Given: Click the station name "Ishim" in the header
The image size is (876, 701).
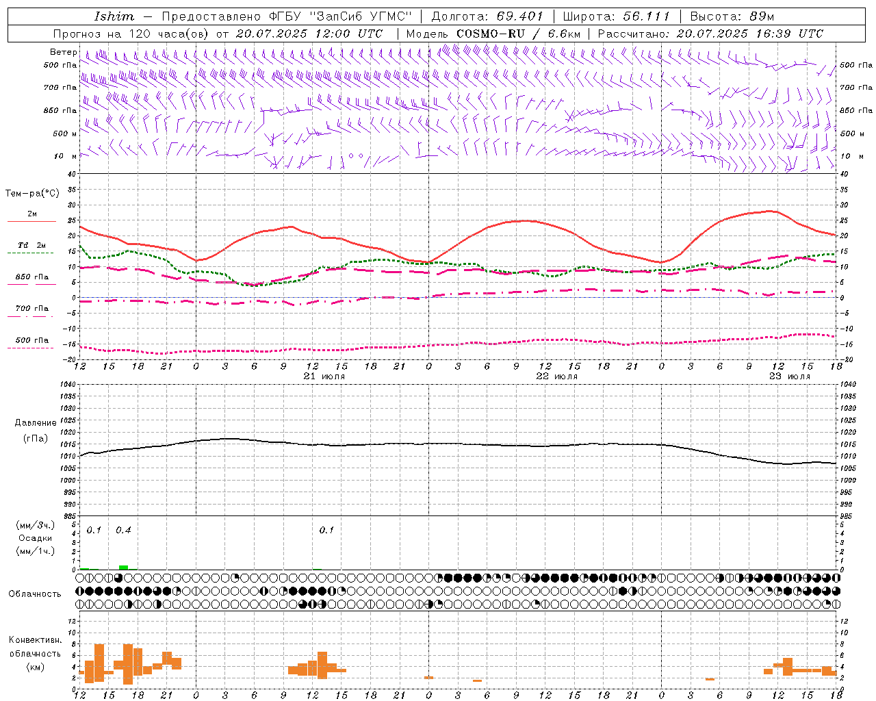Looking at the screenshot, I should [114, 16].
